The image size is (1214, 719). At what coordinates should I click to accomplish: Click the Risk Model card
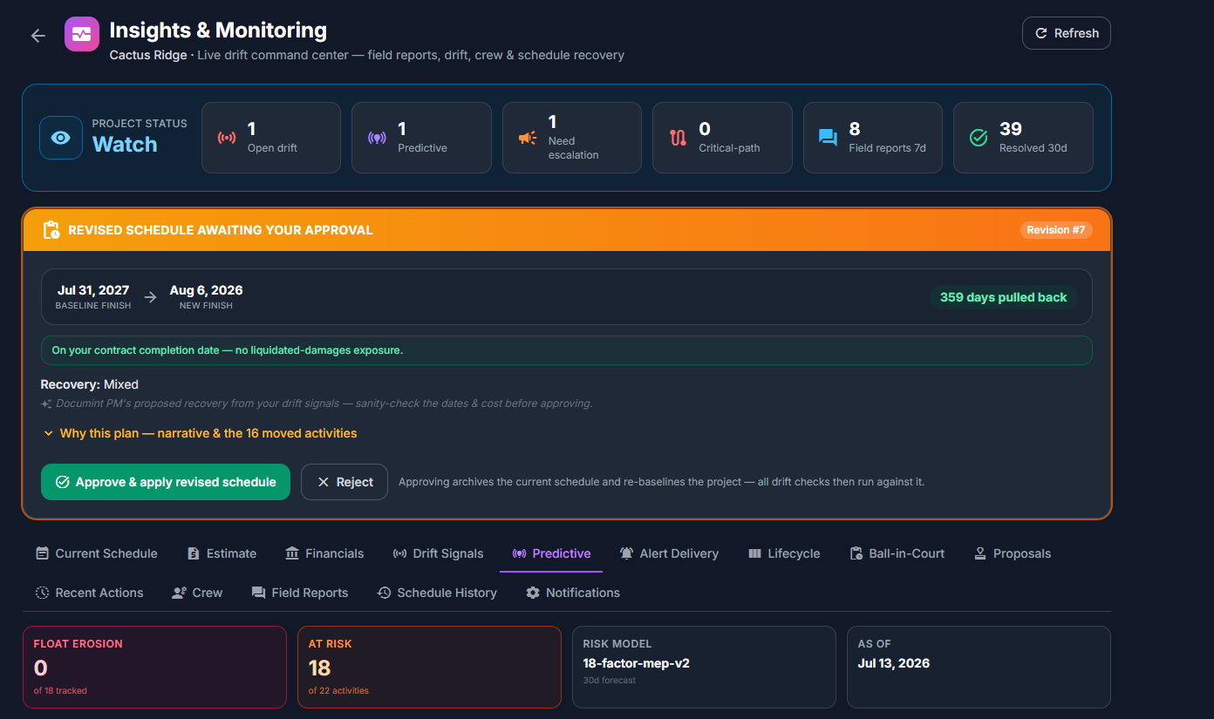click(704, 667)
